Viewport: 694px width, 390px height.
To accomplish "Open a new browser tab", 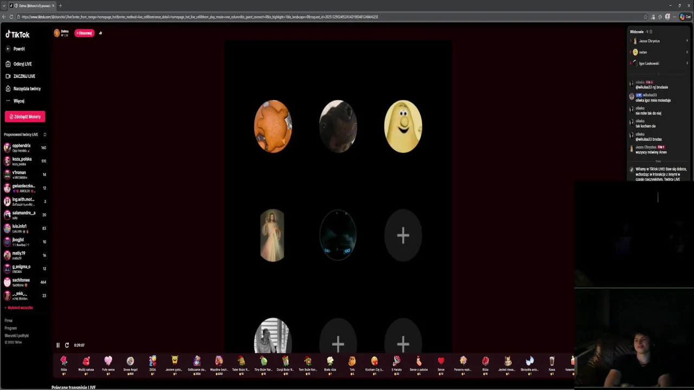I will (x=60, y=5).
